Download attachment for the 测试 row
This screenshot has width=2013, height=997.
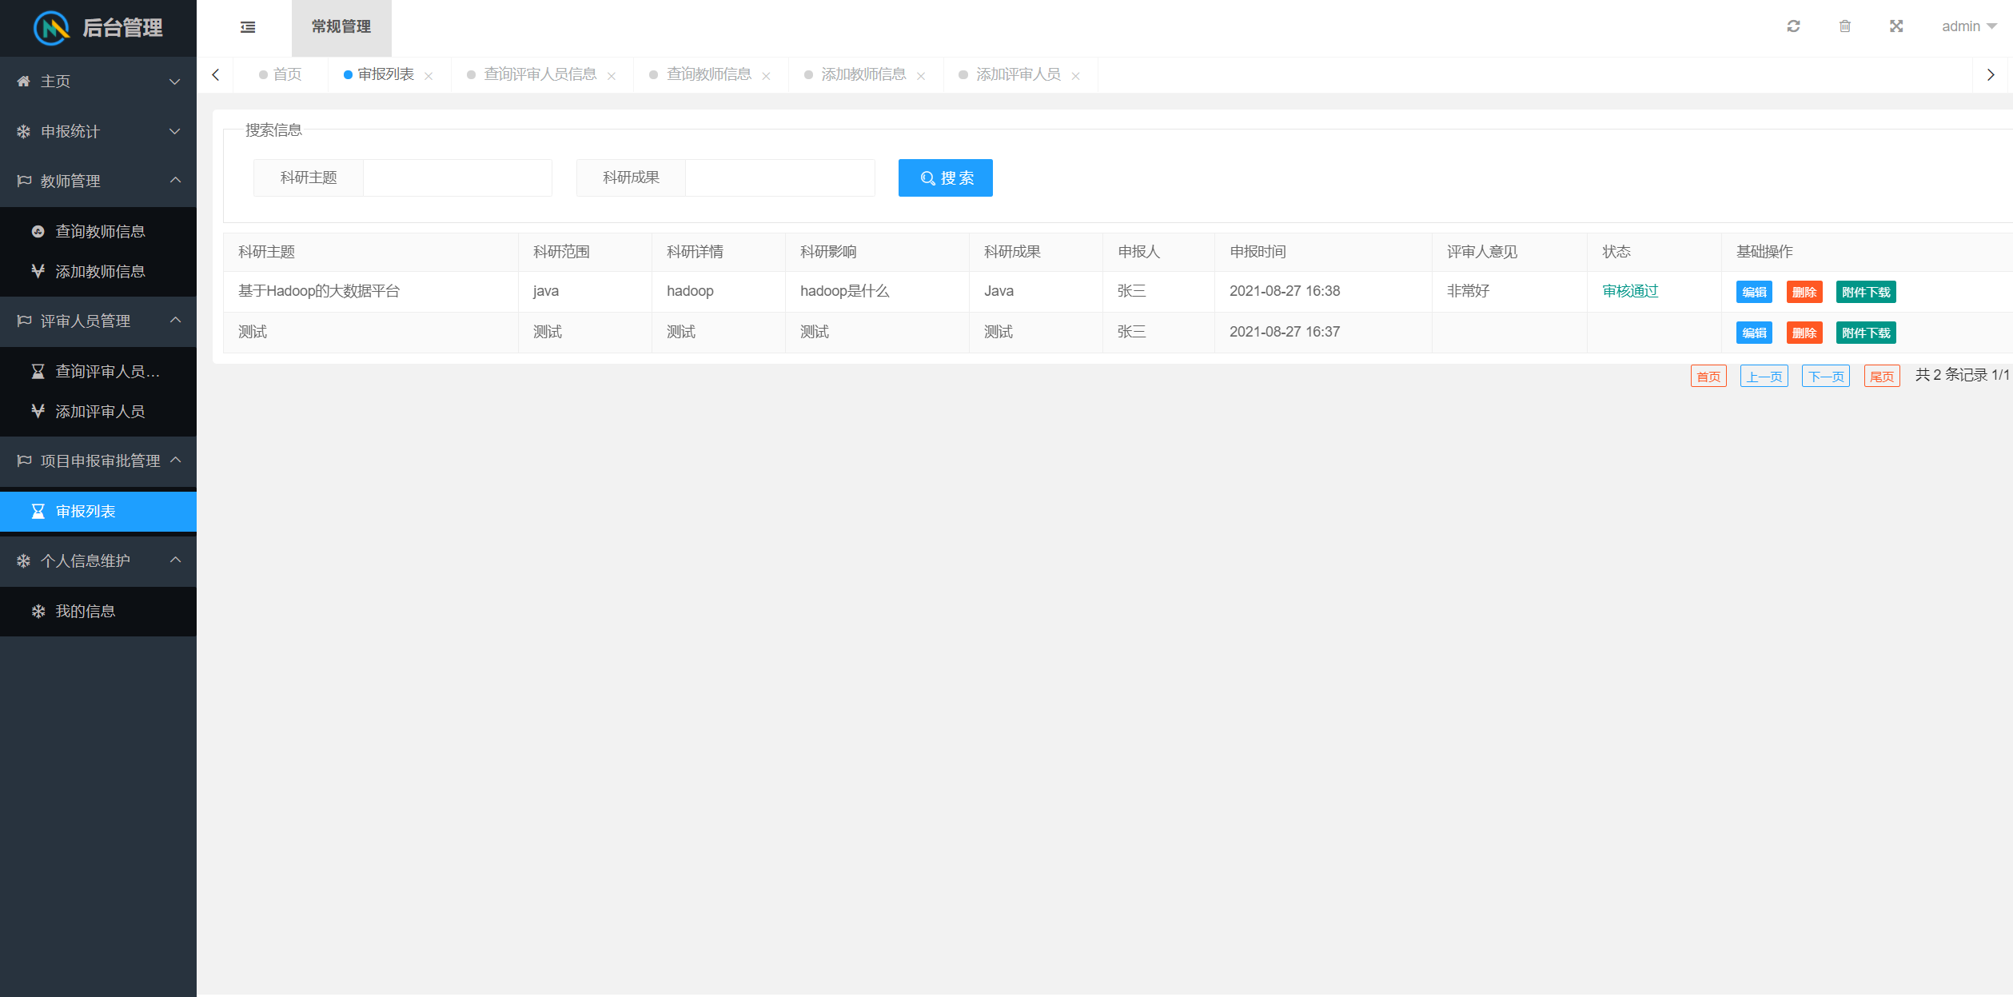tap(1865, 333)
